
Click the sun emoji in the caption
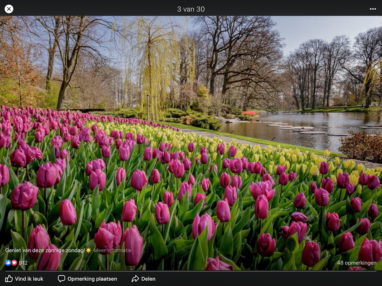88,250
